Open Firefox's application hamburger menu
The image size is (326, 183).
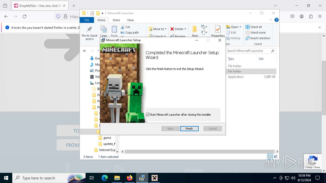tap(320, 16)
